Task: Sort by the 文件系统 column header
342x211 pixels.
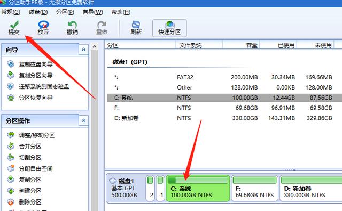Action: pyautogui.click(x=199, y=45)
